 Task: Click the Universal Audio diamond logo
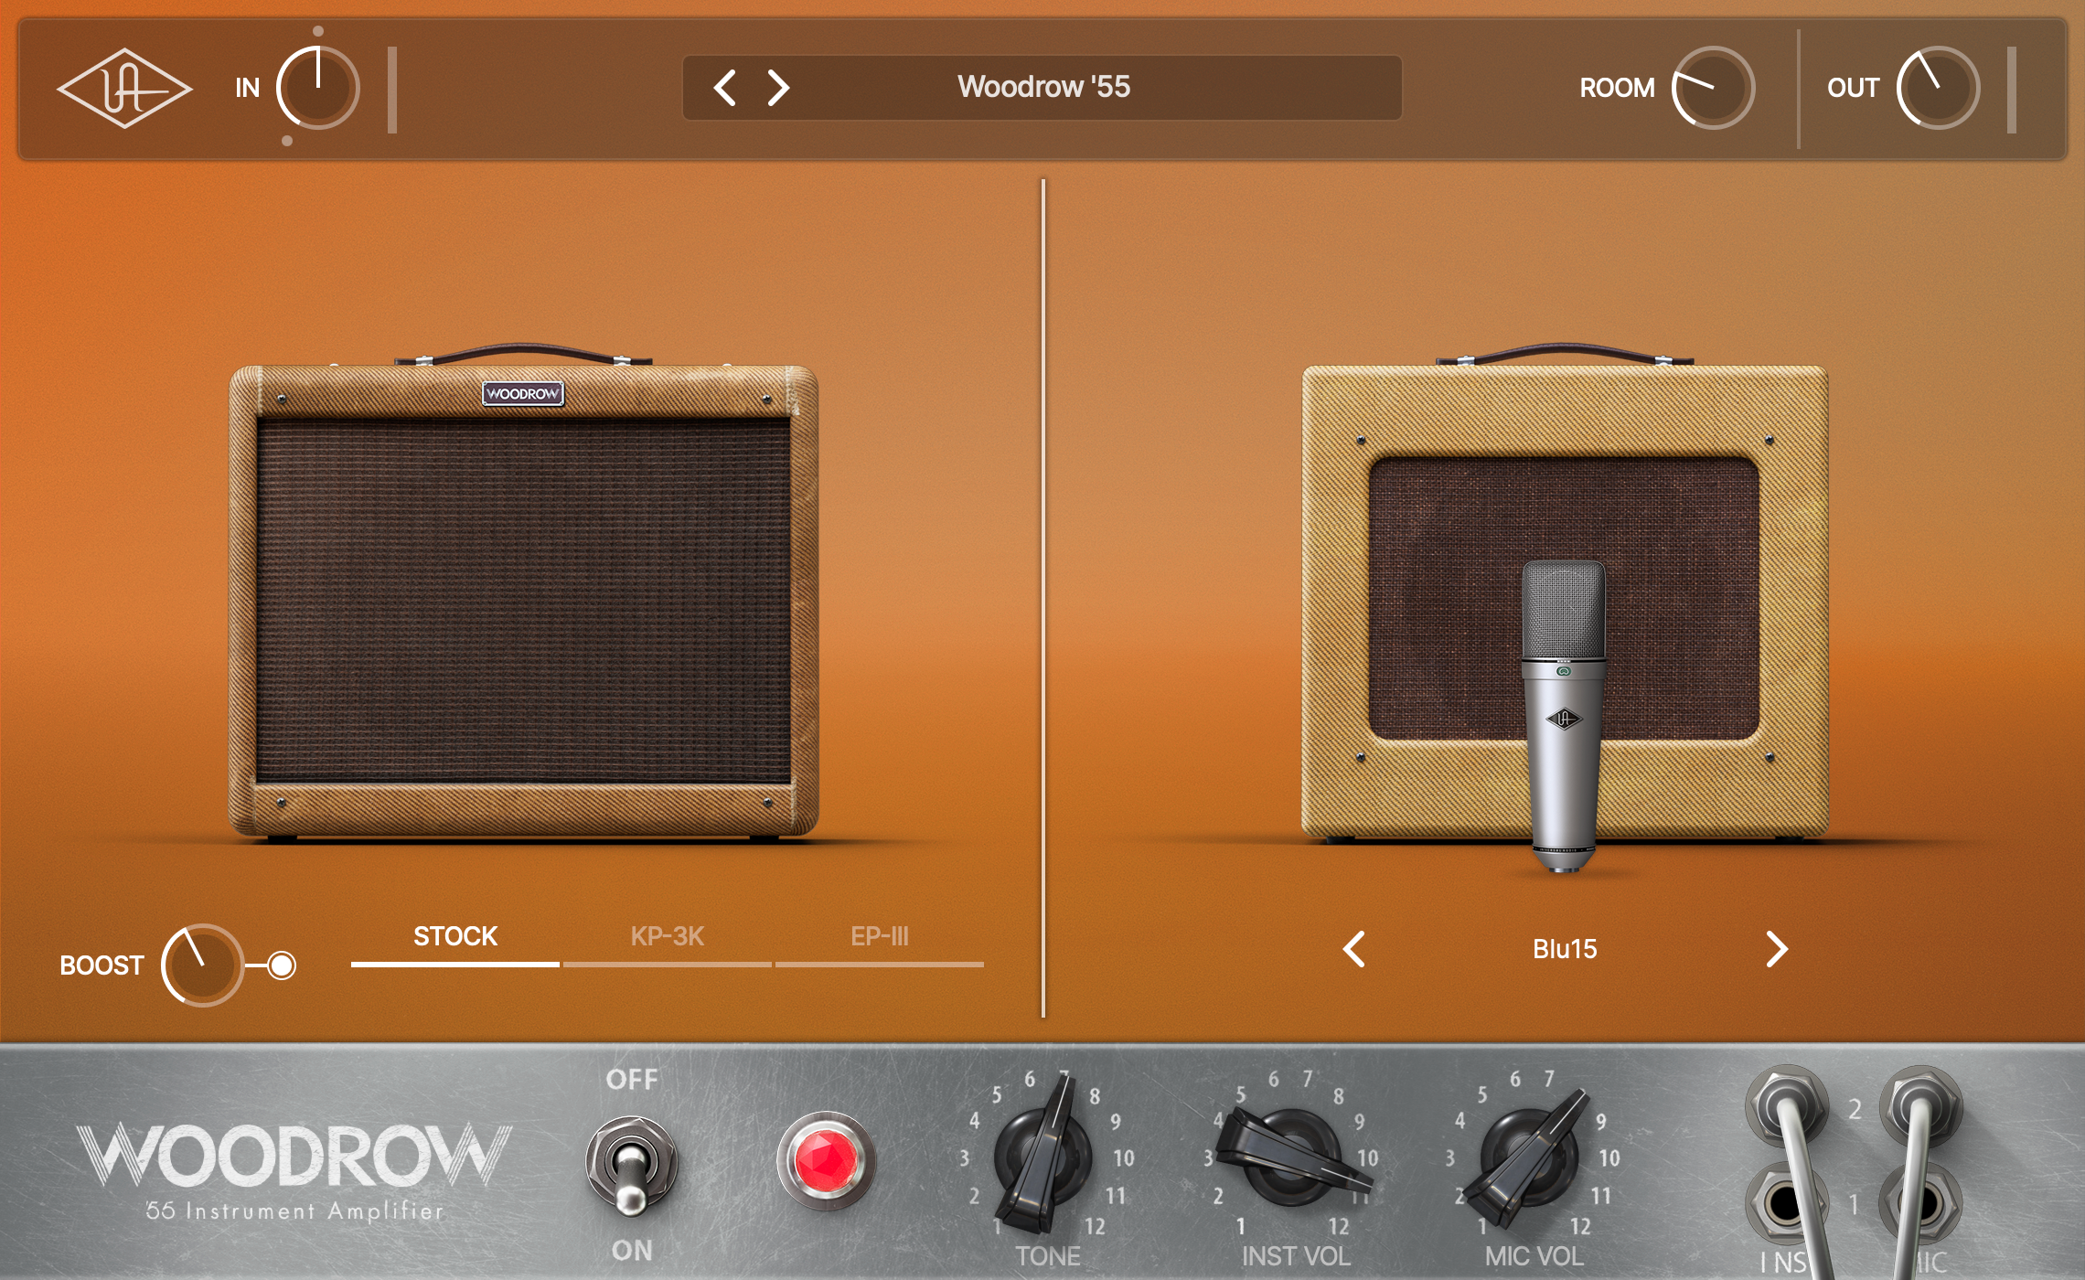pos(126,88)
